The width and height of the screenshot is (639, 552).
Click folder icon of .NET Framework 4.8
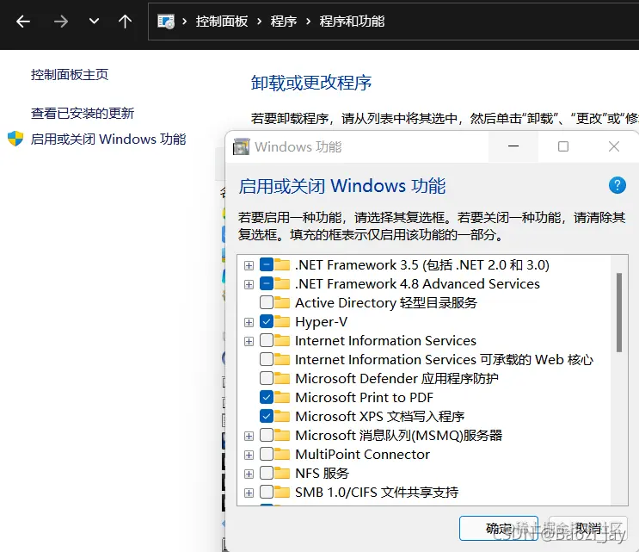pyautogui.click(x=282, y=283)
